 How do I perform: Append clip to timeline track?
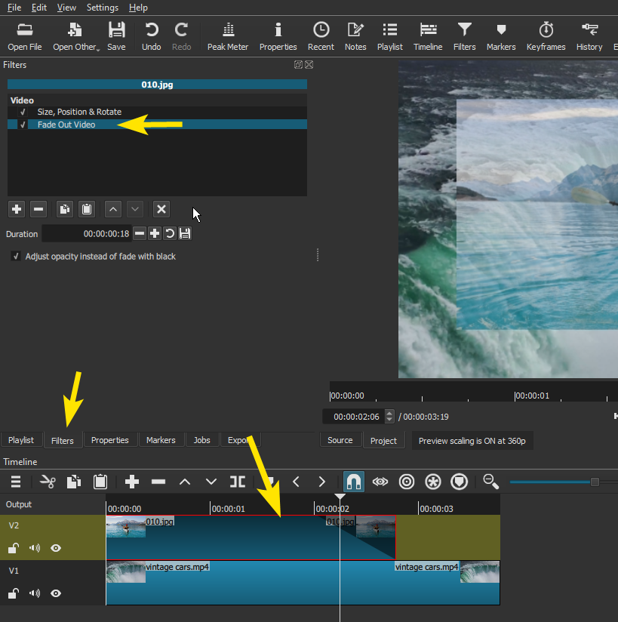click(x=132, y=482)
